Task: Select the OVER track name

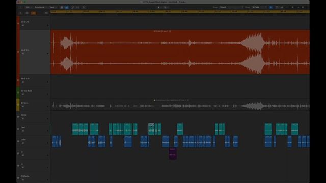Action: point(23,115)
